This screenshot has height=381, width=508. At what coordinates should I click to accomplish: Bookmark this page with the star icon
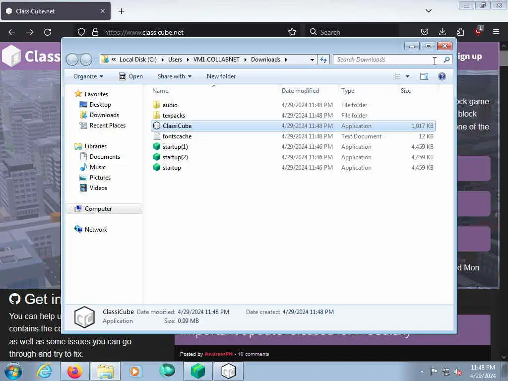coord(292,32)
